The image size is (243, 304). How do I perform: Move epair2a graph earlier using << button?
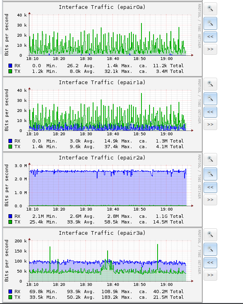point(210,187)
